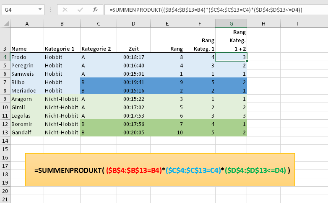This screenshot has height=203, width=328.
Task: Select the column G header
Action: tap(231, 24)
